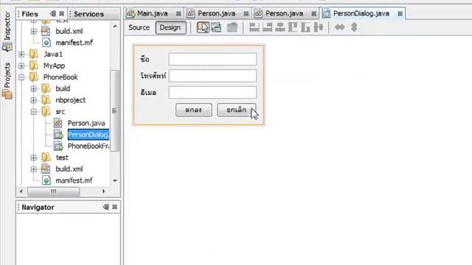Click Files panel vertical scrollbar thumb
The height and width of the screenshot is (265, 472).
115,110
